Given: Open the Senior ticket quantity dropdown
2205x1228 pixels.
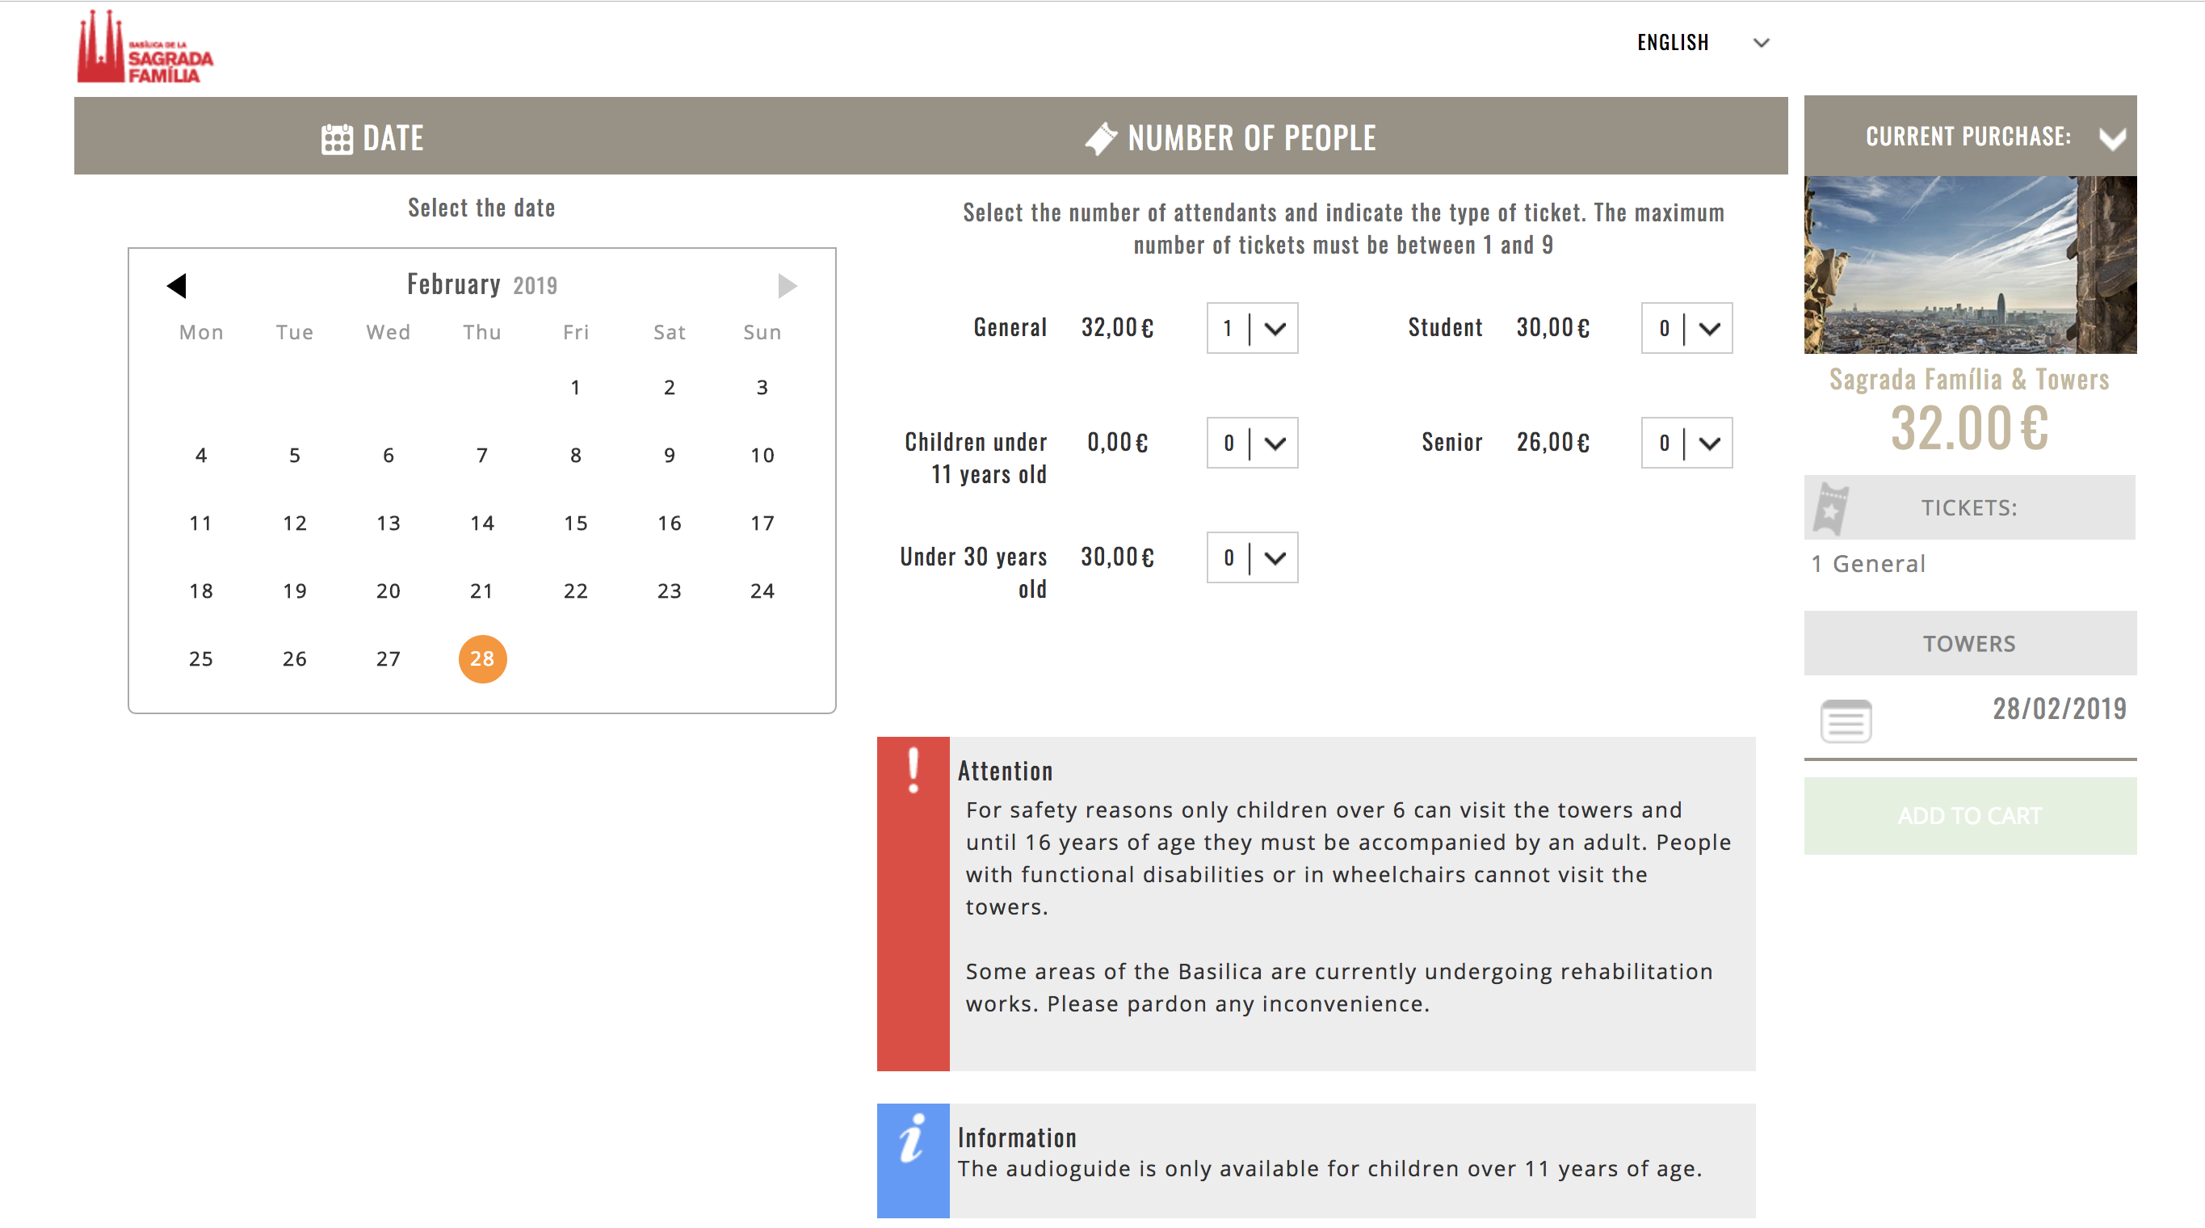Looking at the screenshot, I should click(x=1686, y=443).
